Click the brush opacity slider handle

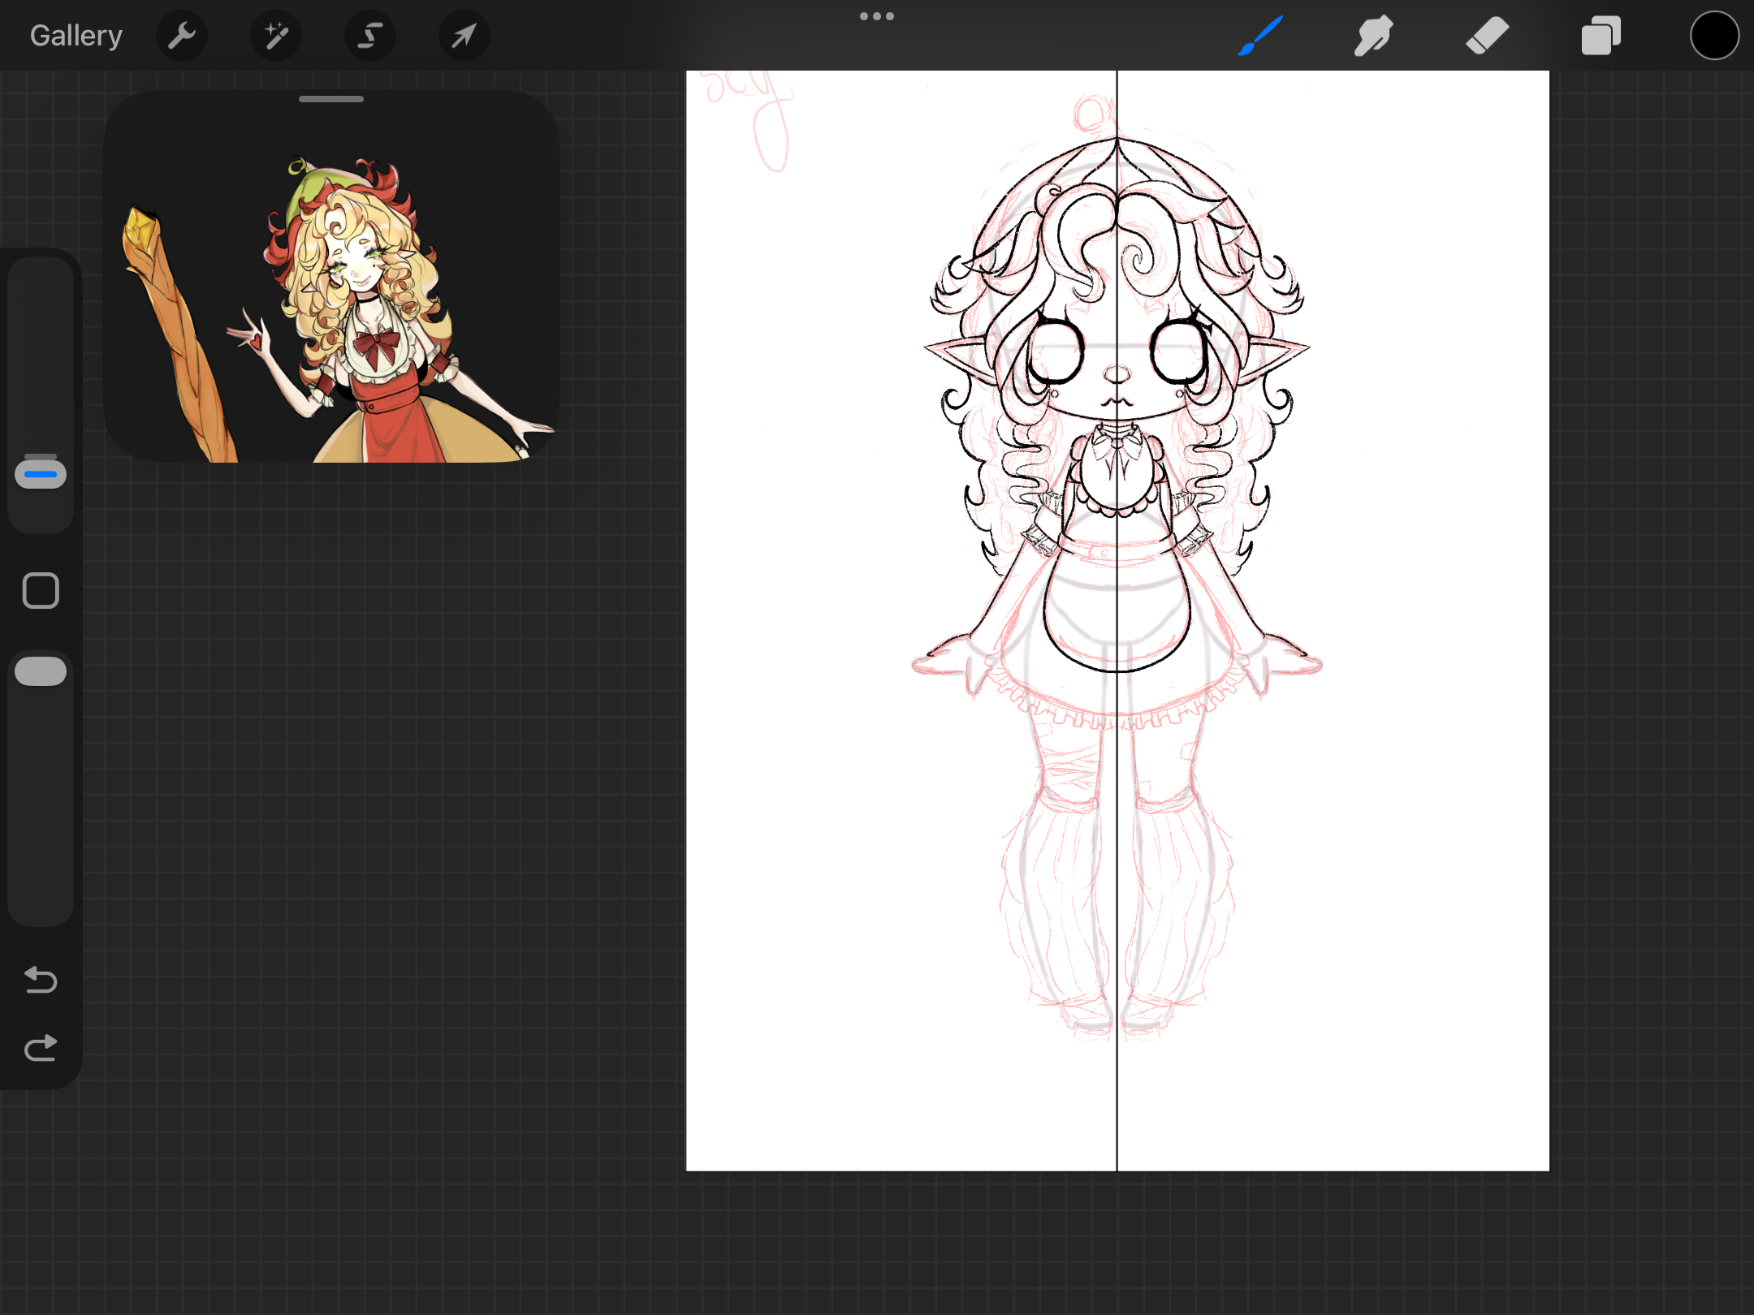(41, 671)
